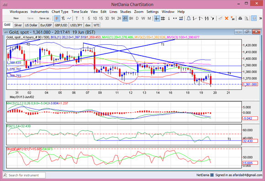Screen dimensions: 265x181
Task: Click the print icon
Action: click(240, 18)
